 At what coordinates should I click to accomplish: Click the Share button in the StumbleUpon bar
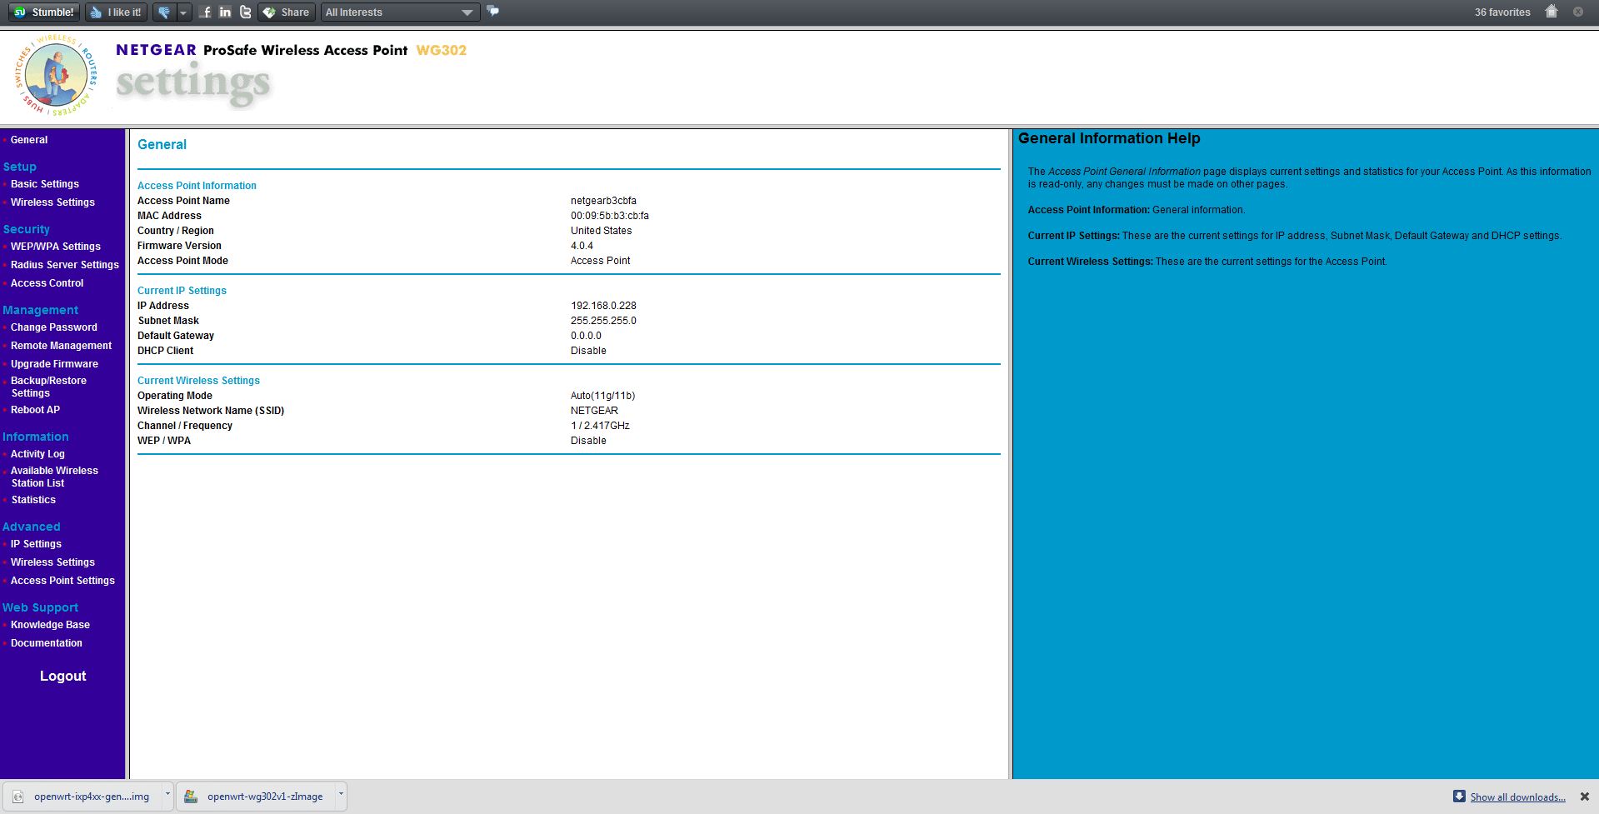click(287, 12)
